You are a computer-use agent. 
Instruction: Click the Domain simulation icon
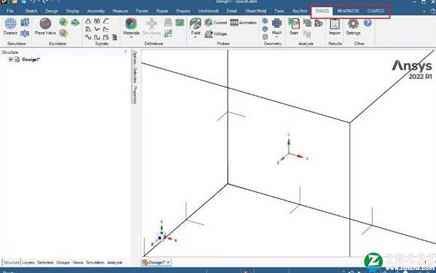11,23
